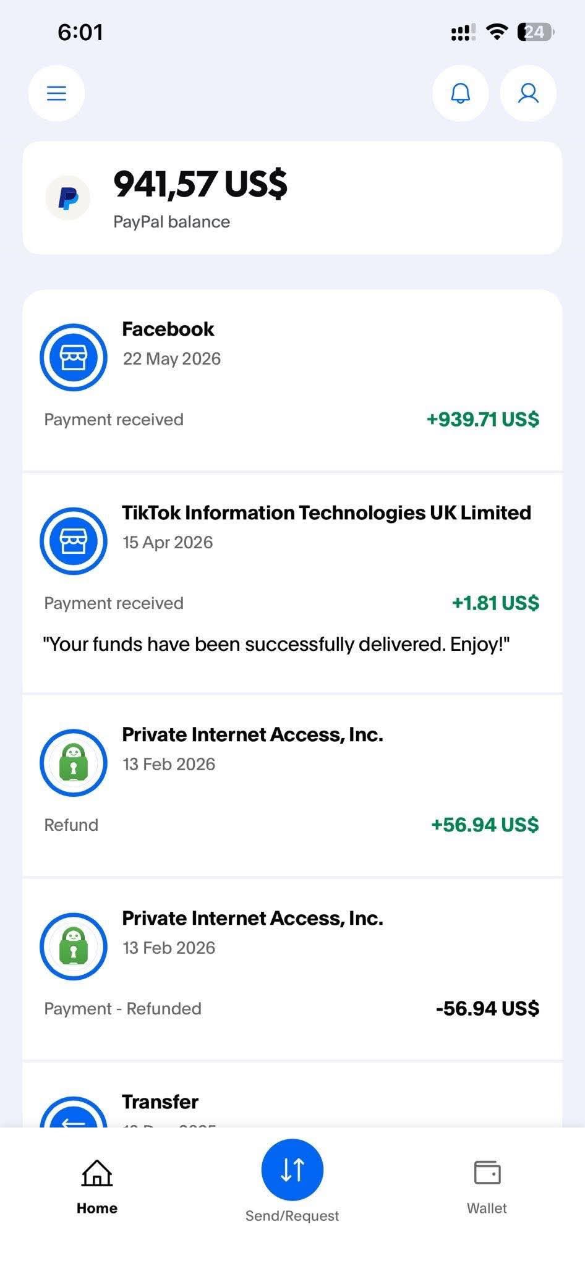Viewport: 585px width, 1266px height.
Task: Open the Transfer transaction at list bottom
Action: pos(292,1095)
